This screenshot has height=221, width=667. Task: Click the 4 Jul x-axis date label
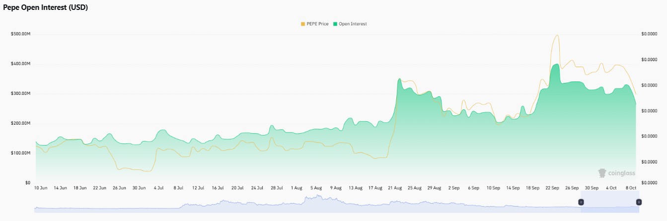(159, 188)
